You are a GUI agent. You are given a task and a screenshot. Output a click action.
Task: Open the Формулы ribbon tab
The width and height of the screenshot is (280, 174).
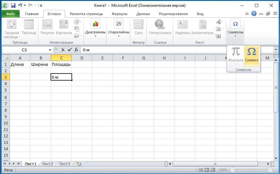(119, 14)
